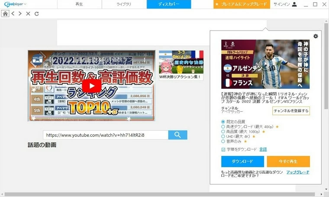Close the RealPlayer window
Viewport: 329px width, 197px height.
(324, 4)
